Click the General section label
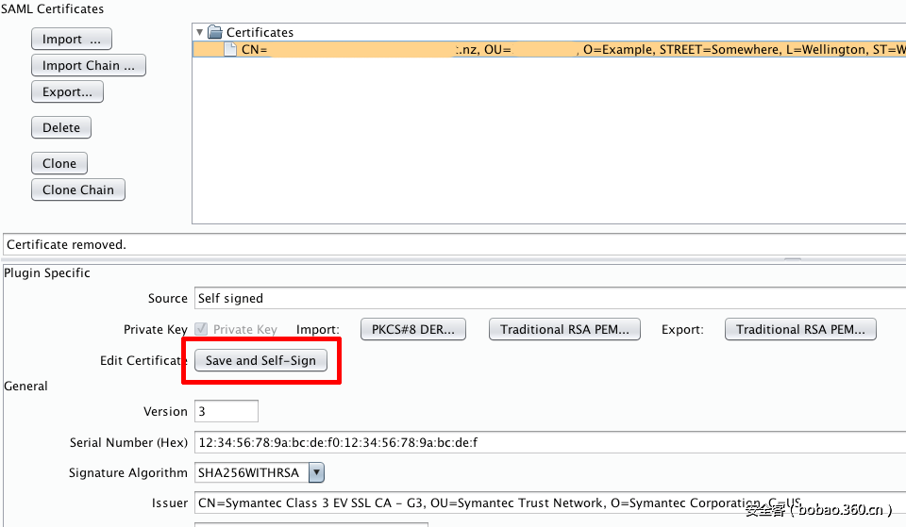 tap(26, 387)
